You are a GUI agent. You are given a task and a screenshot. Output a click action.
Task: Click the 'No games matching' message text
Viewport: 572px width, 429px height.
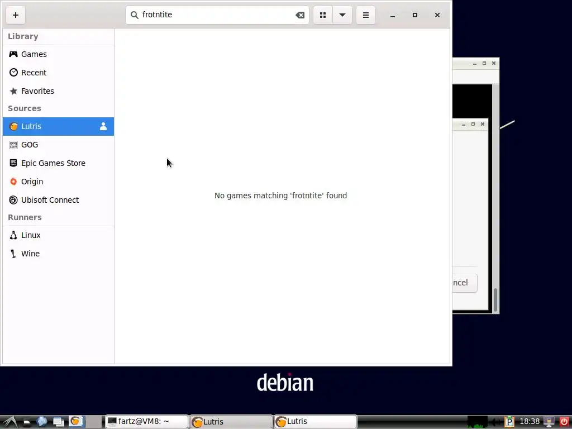280,196
